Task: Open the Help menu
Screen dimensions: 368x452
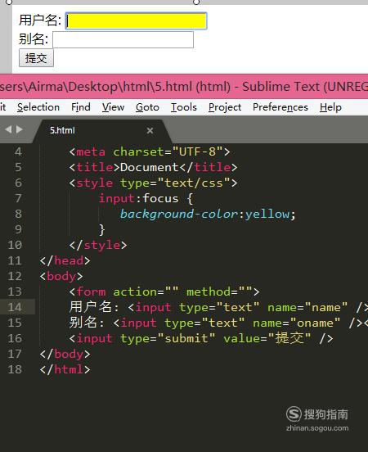Action: [x=330, y=107]
